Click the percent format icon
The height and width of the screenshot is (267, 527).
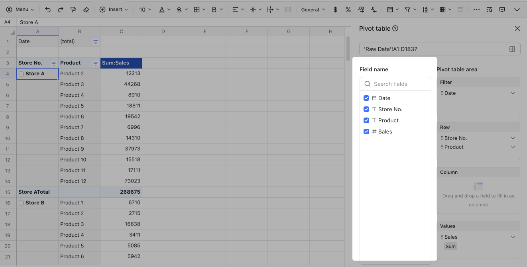pos(348,9)
